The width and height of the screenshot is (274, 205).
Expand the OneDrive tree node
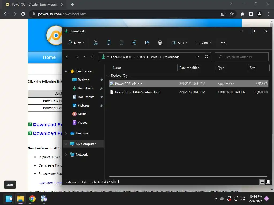coord(66,133)
